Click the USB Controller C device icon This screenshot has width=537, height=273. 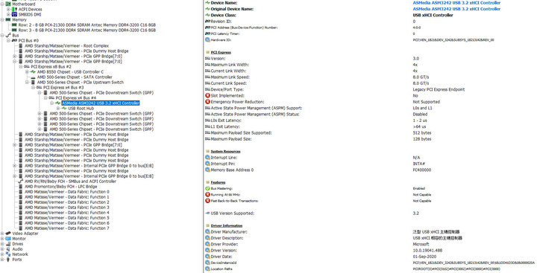[x=33, y=71]
